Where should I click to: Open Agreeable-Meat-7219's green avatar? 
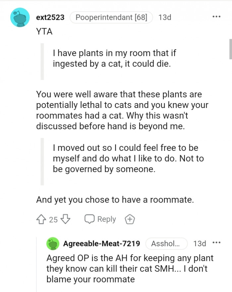pyautogui.click(x=53, y=244)
